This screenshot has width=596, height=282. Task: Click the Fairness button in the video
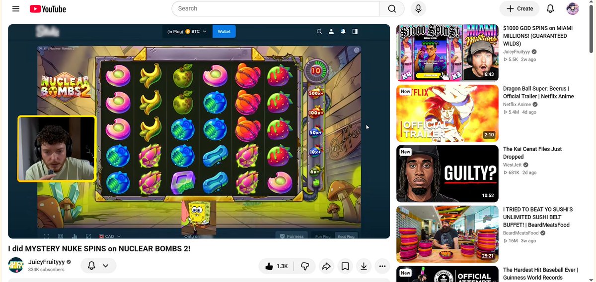tap(292, 236)
